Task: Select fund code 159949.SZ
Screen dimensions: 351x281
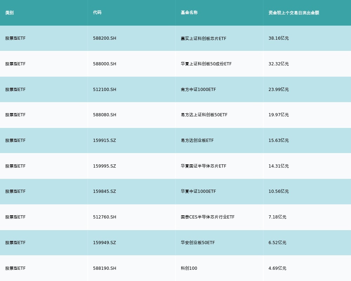Action: (104, 243)
